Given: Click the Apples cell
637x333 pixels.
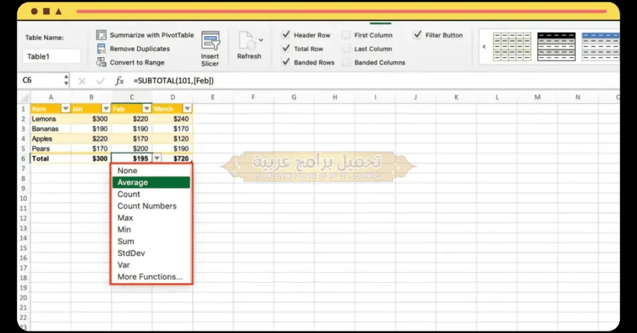Looking at the screenshot, I should tap(50, 139).
